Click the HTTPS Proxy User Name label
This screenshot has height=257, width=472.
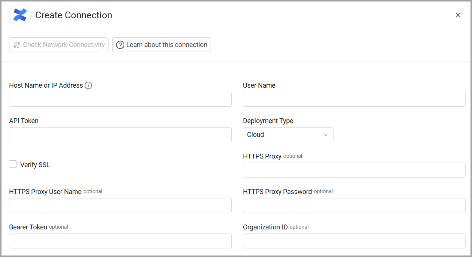[45, 192]
